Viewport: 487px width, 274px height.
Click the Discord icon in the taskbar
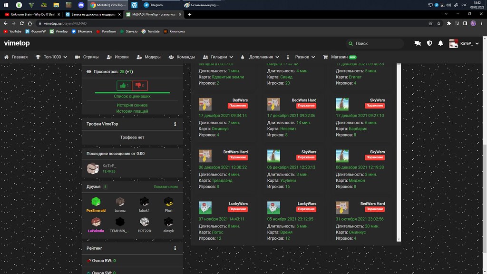click(80, 5)
